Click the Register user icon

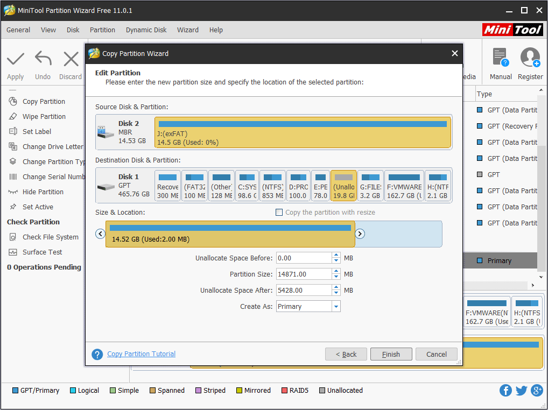point(530,58)
